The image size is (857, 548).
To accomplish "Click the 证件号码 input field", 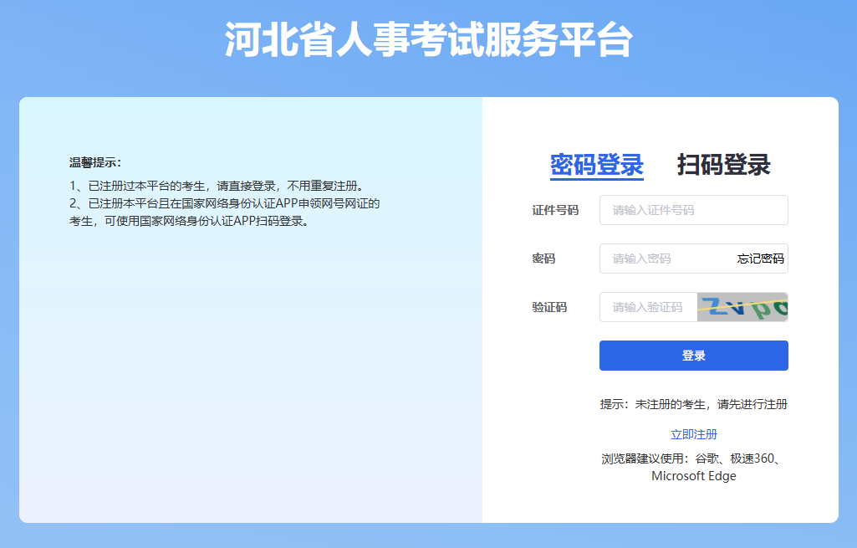I will (693, 210).
